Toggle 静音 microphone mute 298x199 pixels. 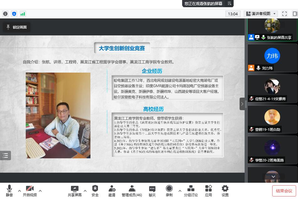[x=9, y=191]
